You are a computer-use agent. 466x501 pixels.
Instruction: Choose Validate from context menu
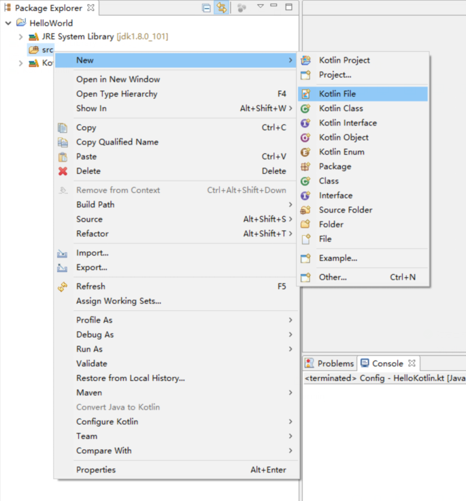pyautogui.click(x=176, y=363)
